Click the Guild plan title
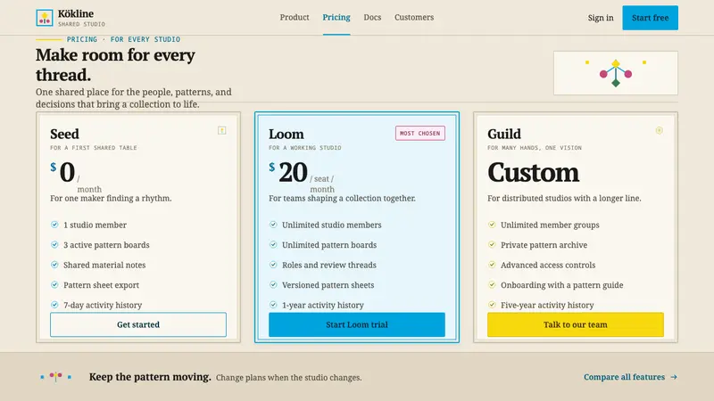Viewport: 714px width, 401px height. click(504, 135)
